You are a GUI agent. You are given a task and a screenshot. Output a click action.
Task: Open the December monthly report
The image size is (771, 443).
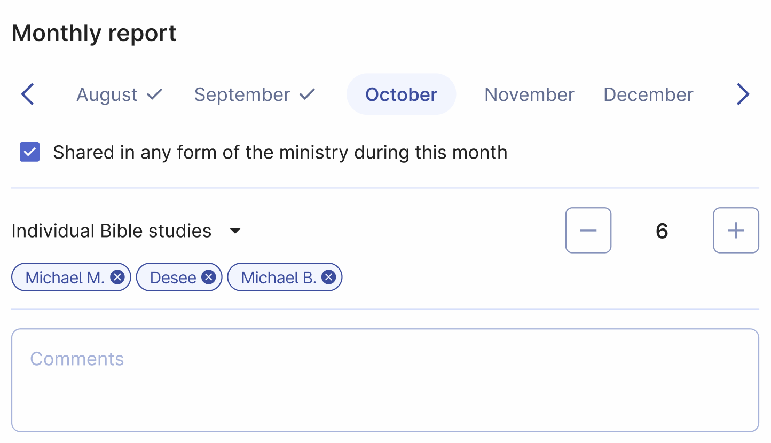coord(648,94)
